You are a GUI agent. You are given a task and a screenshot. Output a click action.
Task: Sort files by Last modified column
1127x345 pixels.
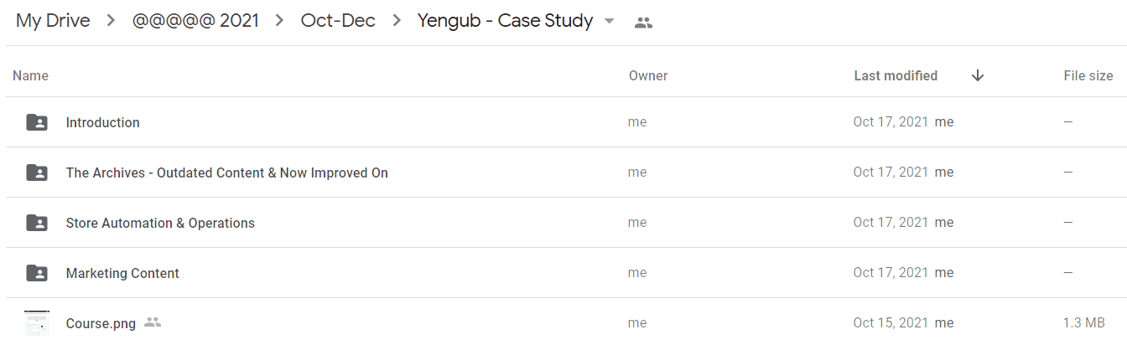pyautogui.click(x=896, y=75)
